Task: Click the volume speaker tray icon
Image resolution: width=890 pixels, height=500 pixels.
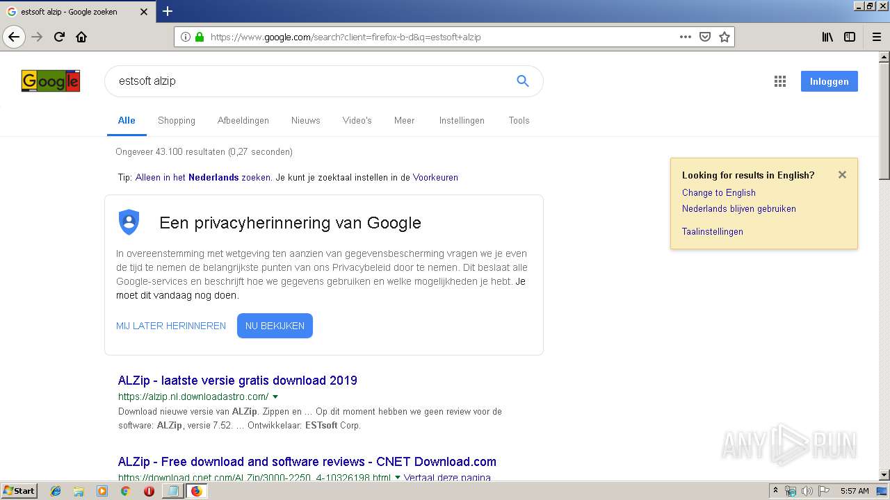Action: coord(807,491)
